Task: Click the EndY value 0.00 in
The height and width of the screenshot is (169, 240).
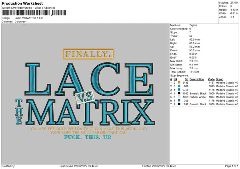Action: point(193,57)
